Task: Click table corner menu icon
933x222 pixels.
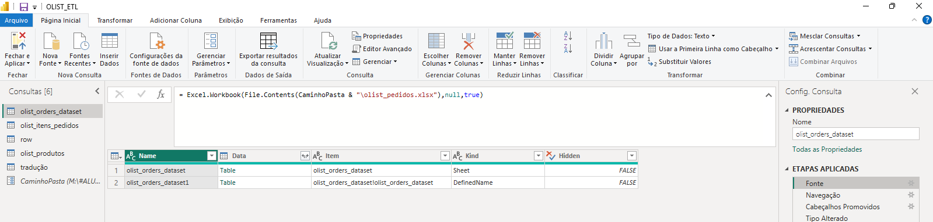Action: [x=116, y=156]
